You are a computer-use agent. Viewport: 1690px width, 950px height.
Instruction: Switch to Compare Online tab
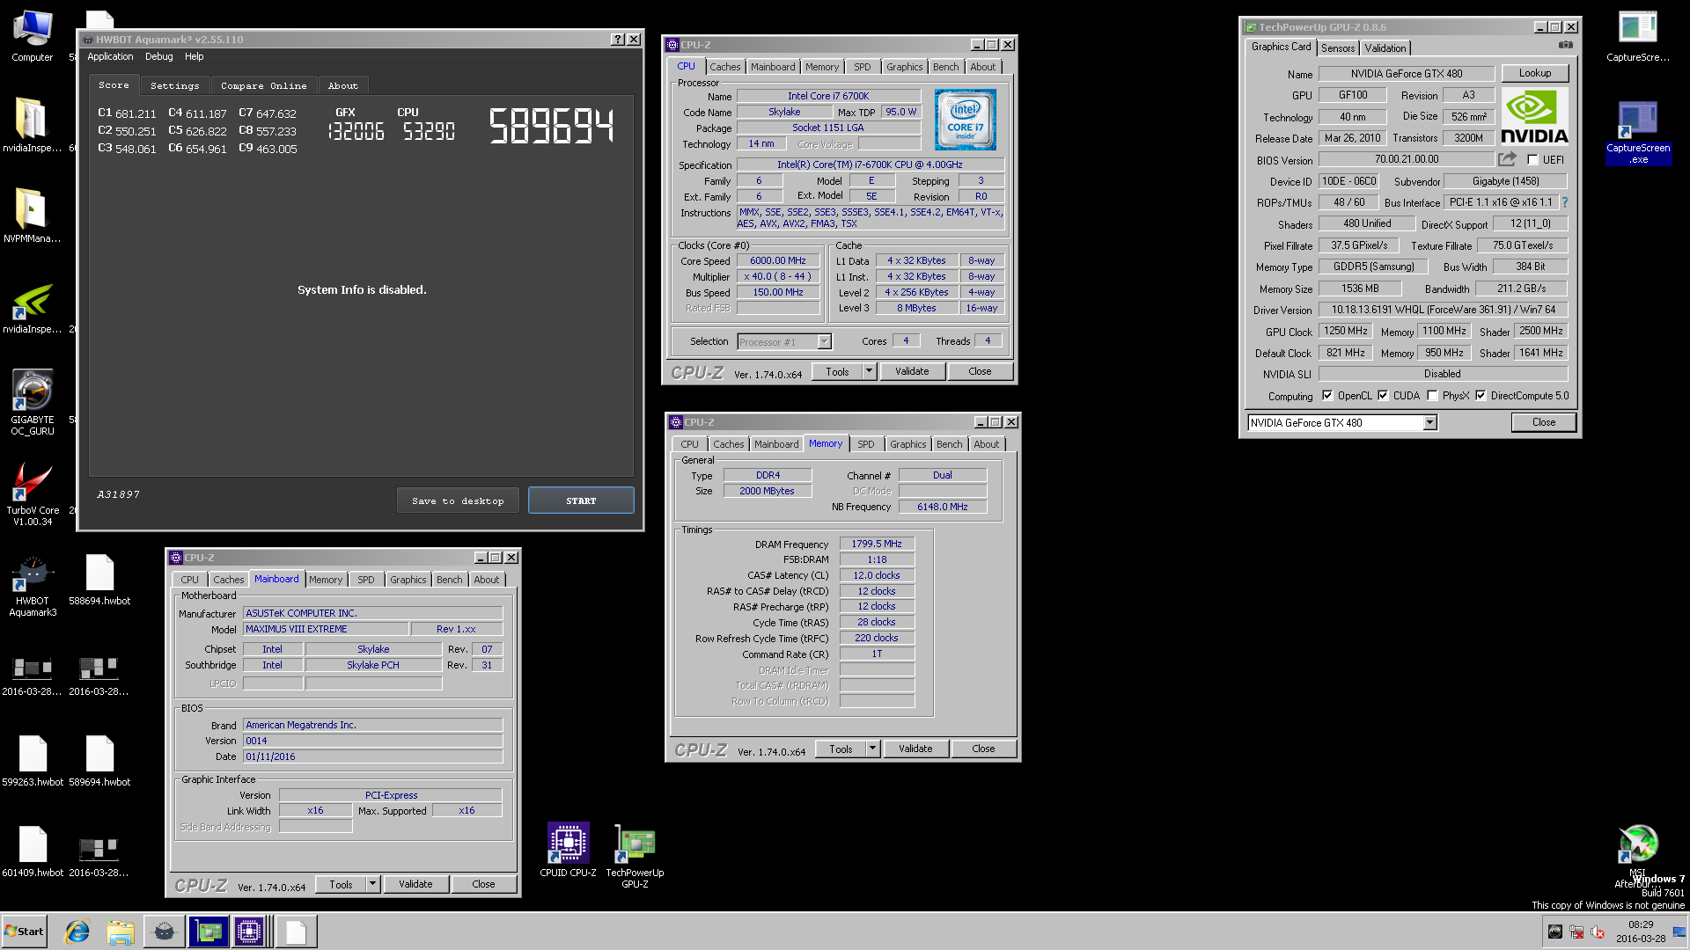263,85
